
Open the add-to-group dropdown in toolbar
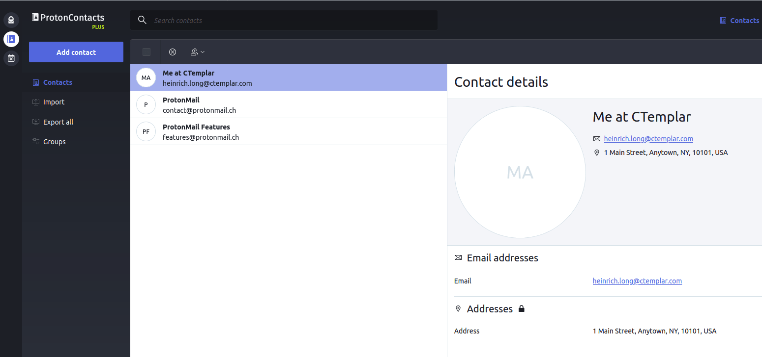click(x=197, y=52)
